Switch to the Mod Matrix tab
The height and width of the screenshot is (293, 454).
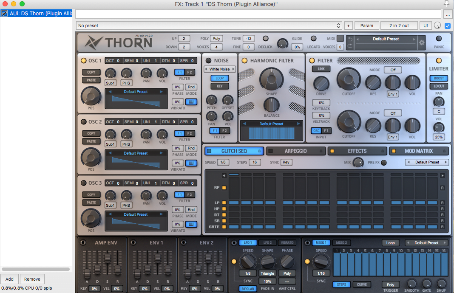(419, 151)
